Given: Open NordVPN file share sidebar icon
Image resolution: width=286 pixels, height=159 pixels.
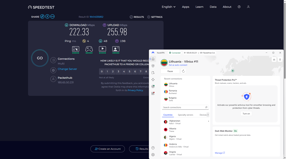Looking at the screenshot, I should 153,73.
